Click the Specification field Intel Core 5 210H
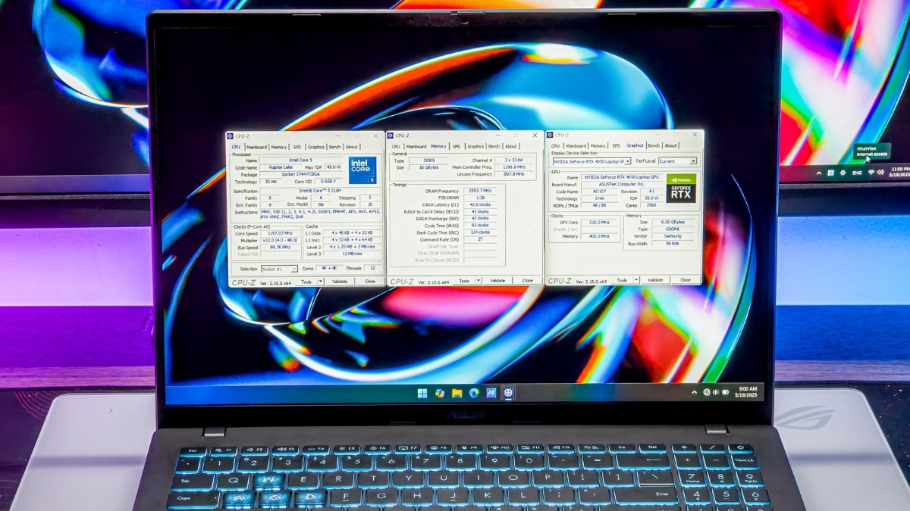Screen dimensions: 910x511 (320, 190)
